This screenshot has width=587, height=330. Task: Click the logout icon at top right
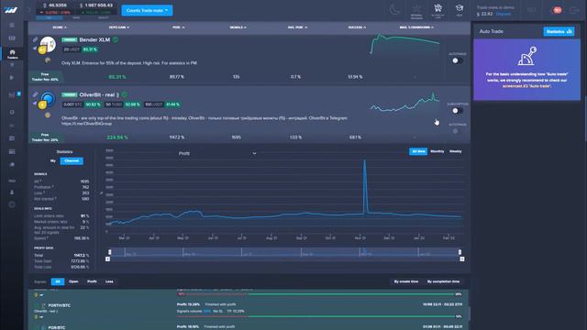tap(575, 10)
